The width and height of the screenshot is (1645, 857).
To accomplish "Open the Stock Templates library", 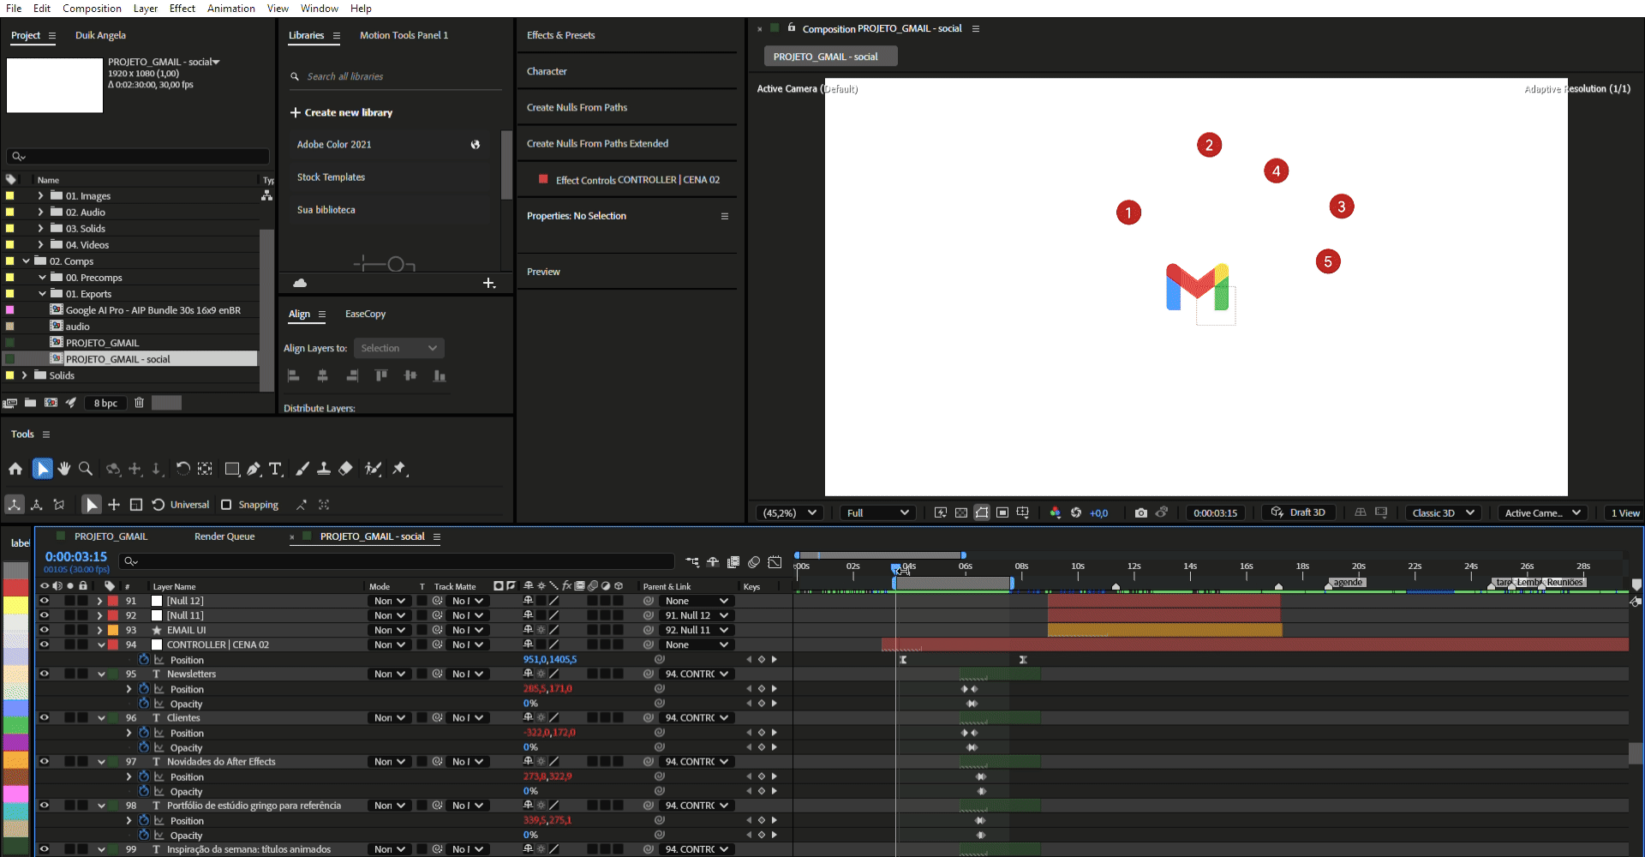I will [x=331, y=177].
